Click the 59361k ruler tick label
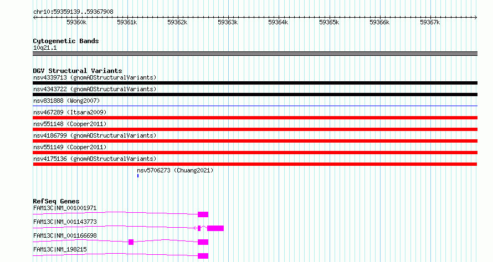 [x=127, y=23]
